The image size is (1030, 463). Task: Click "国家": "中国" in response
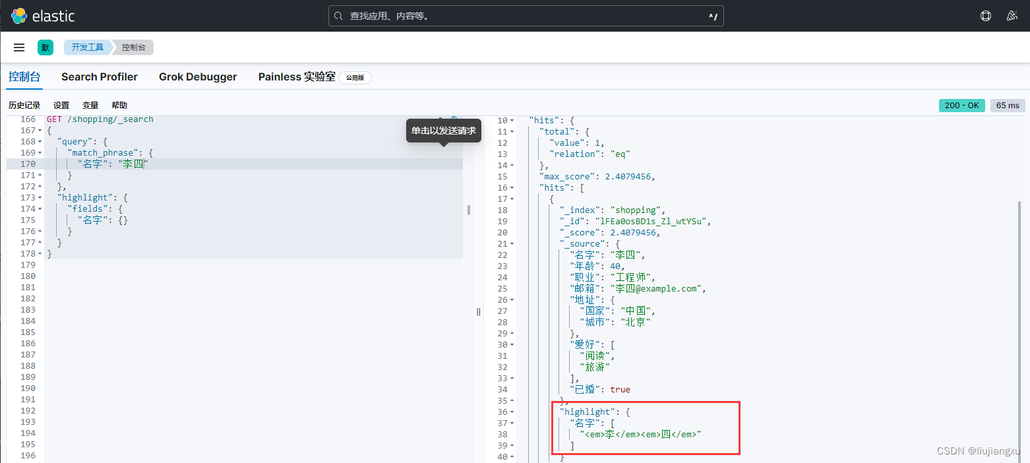pos(618,311)
